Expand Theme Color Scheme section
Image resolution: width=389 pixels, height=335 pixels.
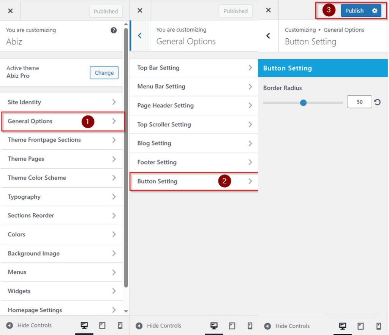click(62, 178)
